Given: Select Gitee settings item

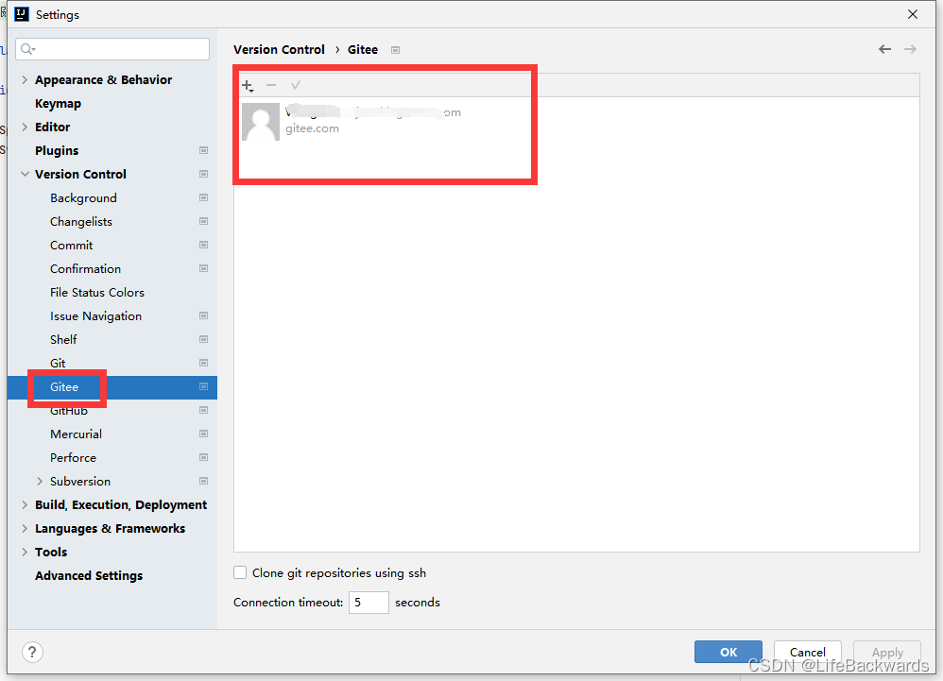Looking at the screenshot, I should (x=64, y=386).
